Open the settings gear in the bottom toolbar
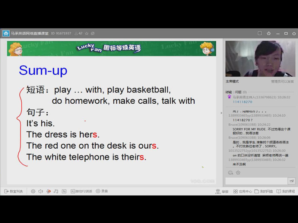This screenshot has width=298, height=223. click(x=33, y=191)
